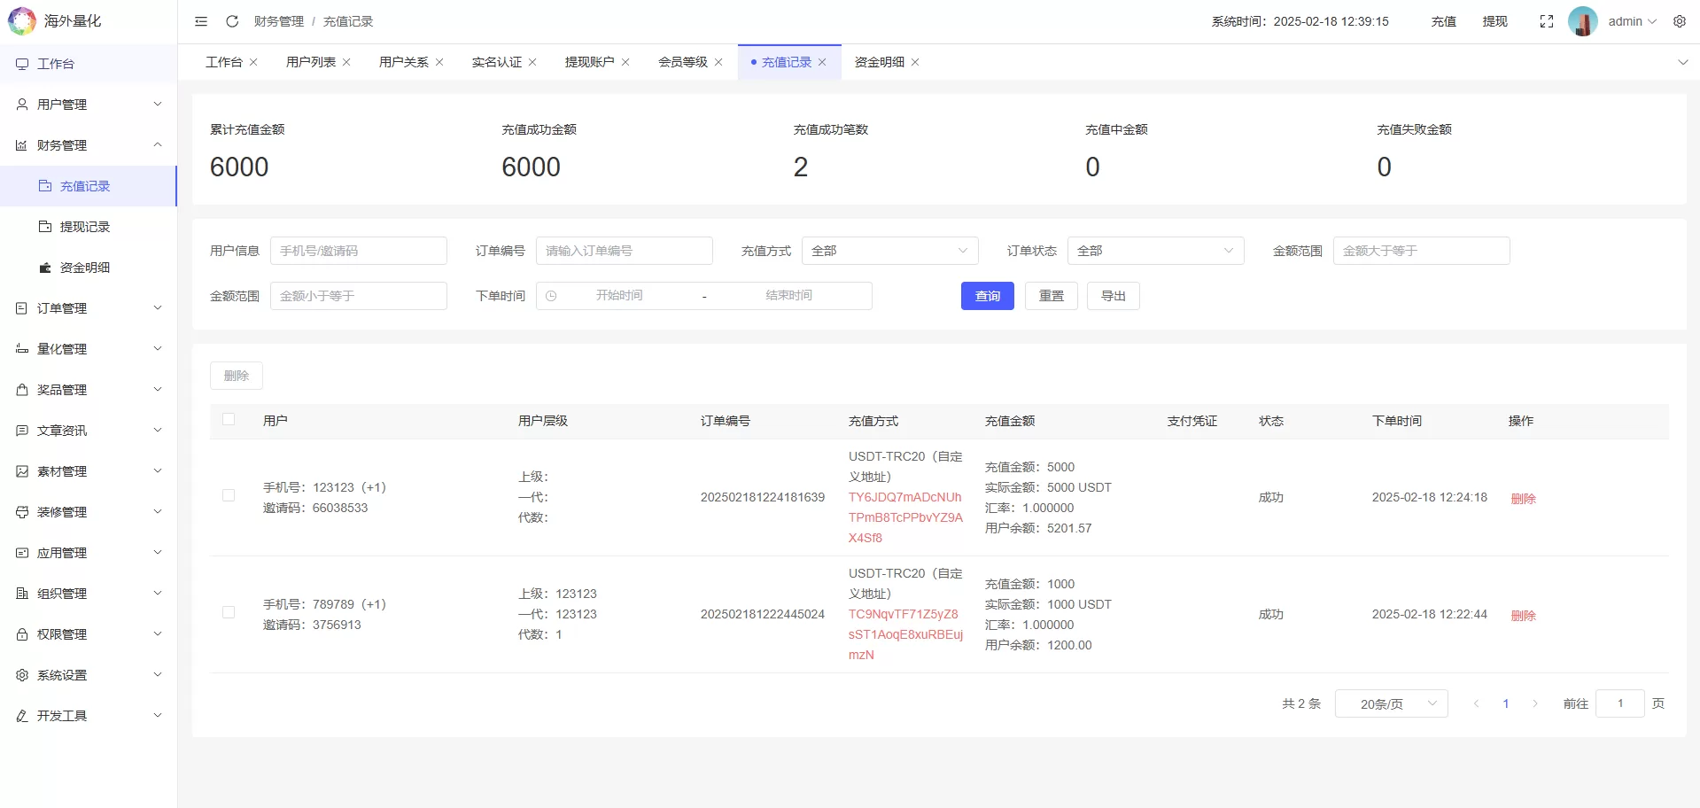Expand the 订单管理 sidebar menu
The height and width of the screenshot is (808, 1700).
(x=89, y=308)
